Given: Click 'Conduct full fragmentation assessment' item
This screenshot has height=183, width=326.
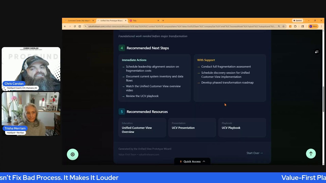Looking at the screenshot, I should pos(226,67).
